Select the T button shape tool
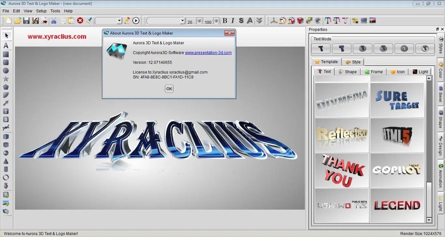Viewport: 445px width, 237px height. (x=6, y=111)
